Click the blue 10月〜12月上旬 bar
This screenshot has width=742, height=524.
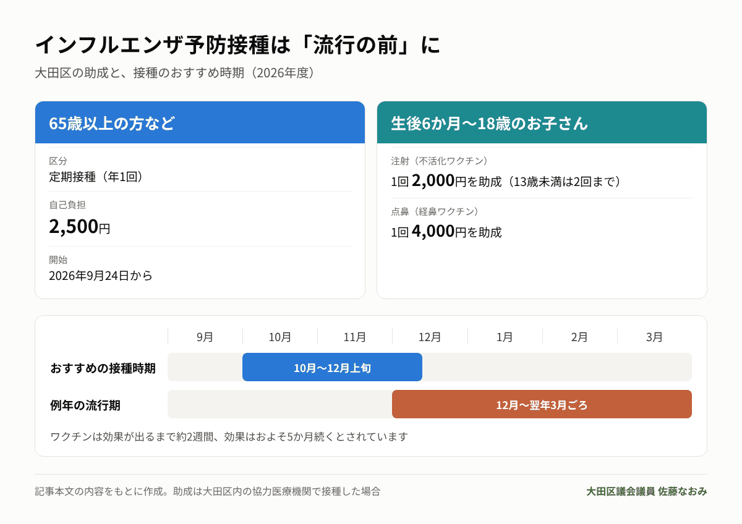pos(332,367)
